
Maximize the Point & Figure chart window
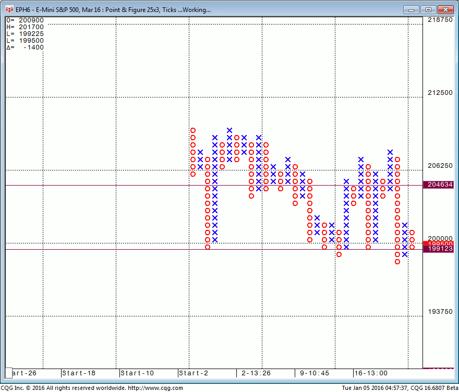(x=429, y=9)
